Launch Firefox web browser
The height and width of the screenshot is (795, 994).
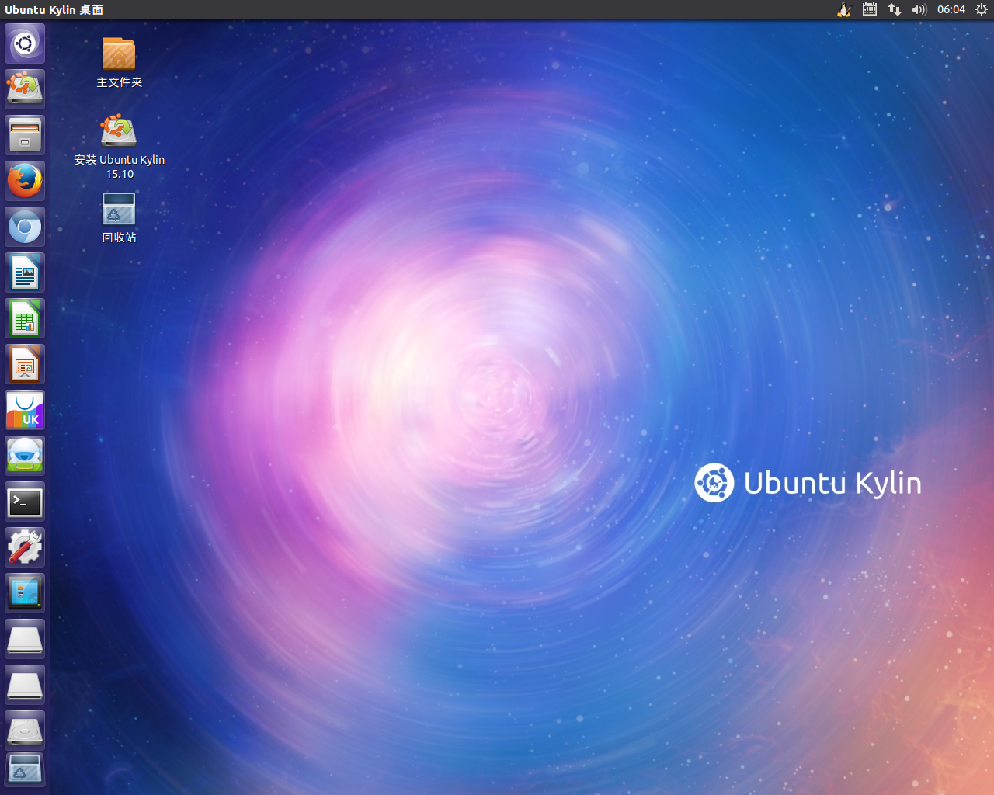[x=25, y=181]
